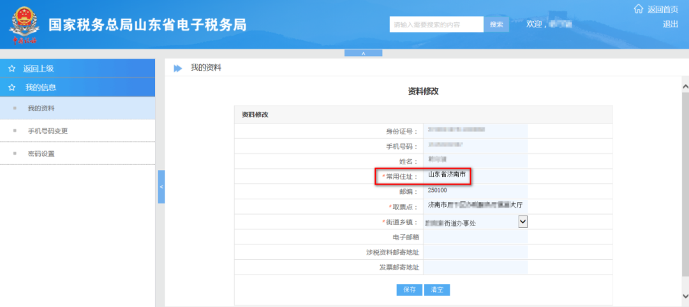
Task: Click the 涉税资料邮寄地址 input field
Action: [475, 252]
